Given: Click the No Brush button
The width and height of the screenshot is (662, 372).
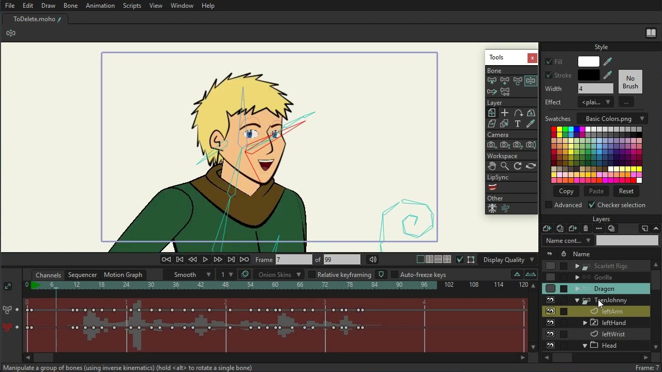Looking at the screenshot, I should (630, 82).
